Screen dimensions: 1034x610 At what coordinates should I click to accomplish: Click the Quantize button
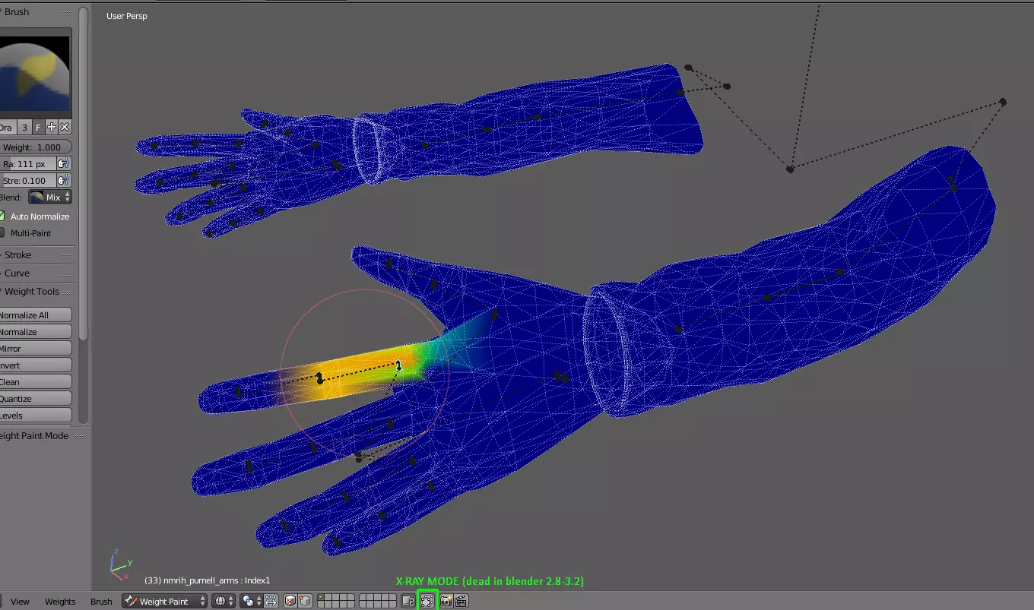36,399
